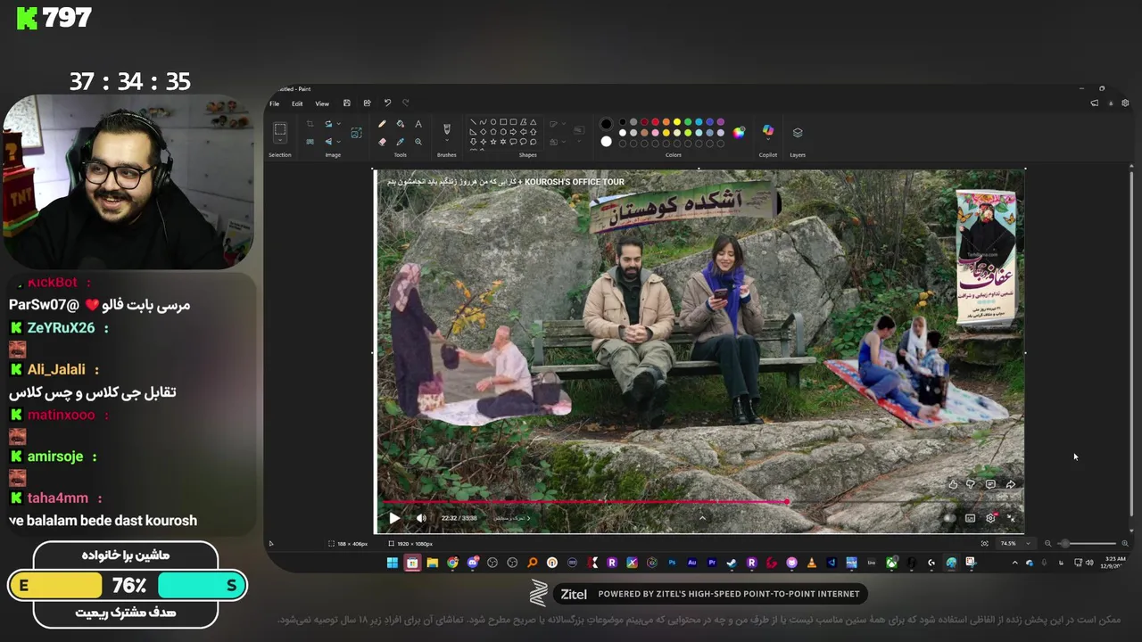Viewport: 1142px width, 642px height.
Task: Choose the Curve shape
Action: [483, 122]
